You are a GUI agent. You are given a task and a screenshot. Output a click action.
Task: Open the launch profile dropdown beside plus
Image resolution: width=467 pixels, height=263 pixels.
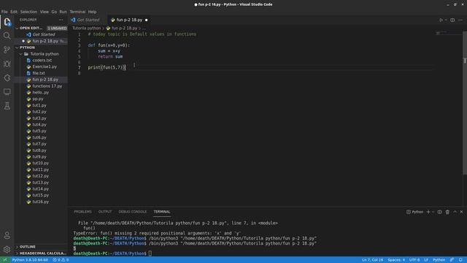coord(433,212)
